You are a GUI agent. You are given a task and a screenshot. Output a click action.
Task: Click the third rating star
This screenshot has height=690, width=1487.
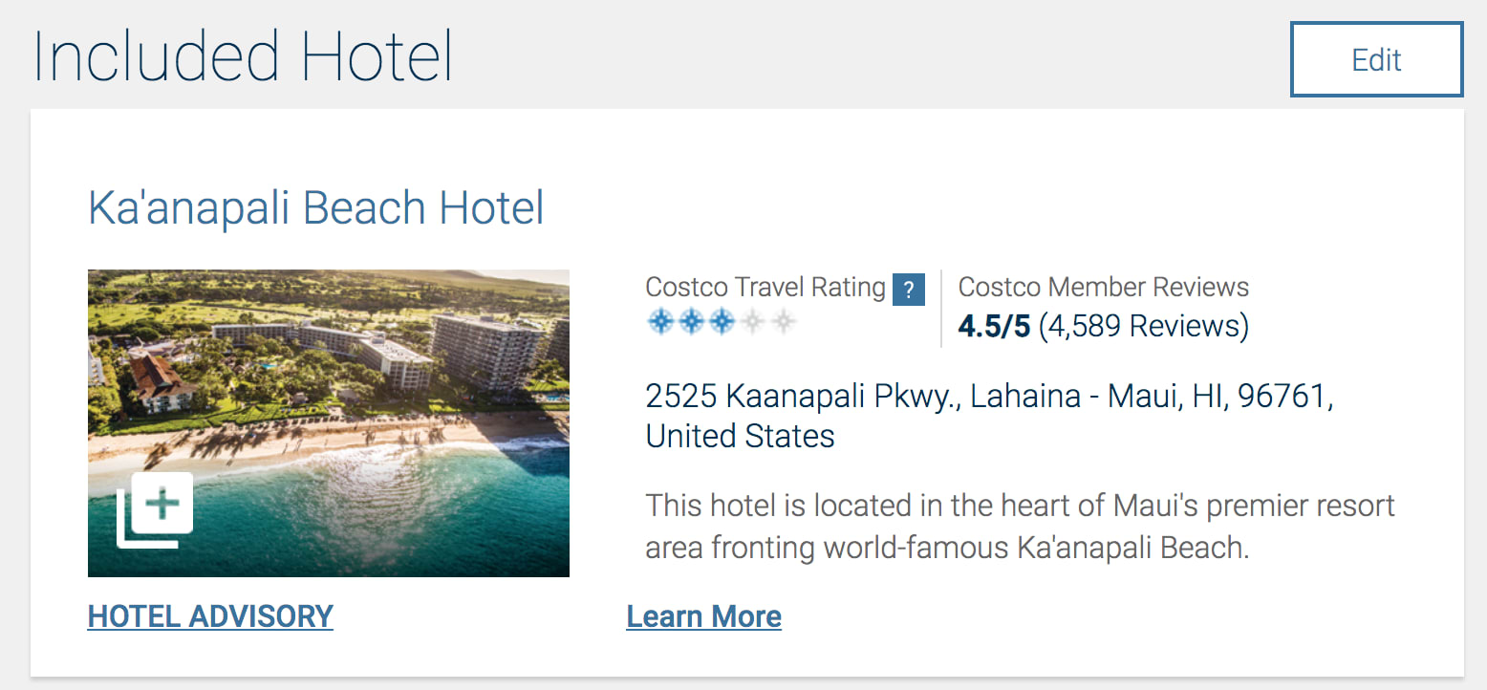722,322
